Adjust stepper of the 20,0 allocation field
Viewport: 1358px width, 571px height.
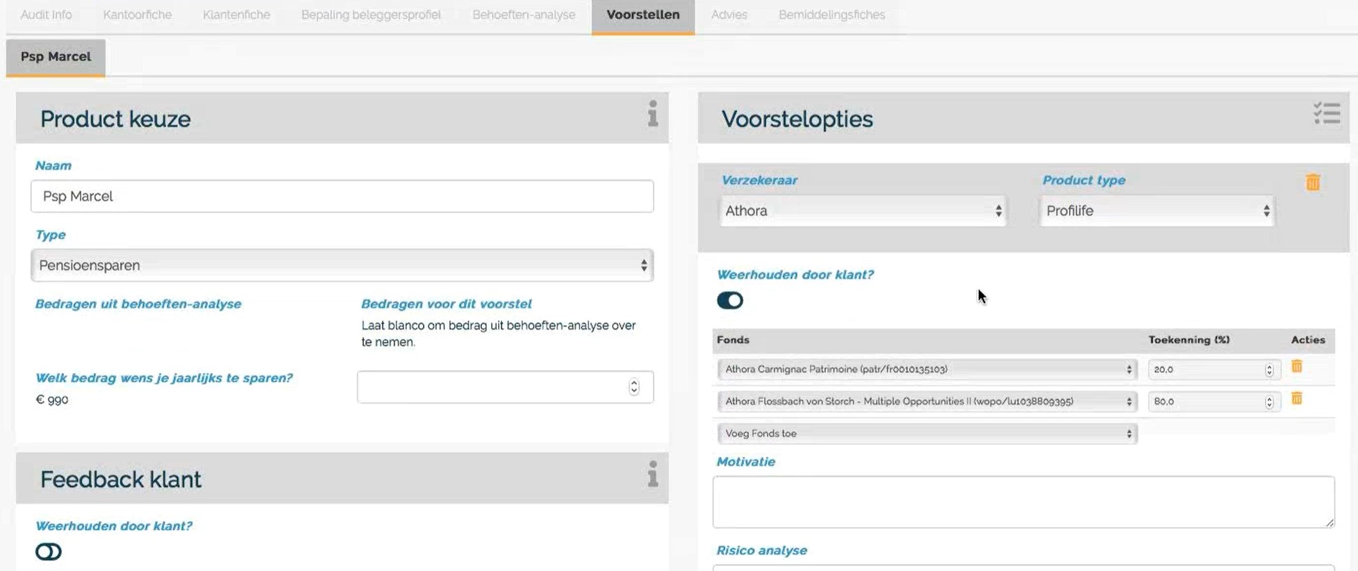1269,370
